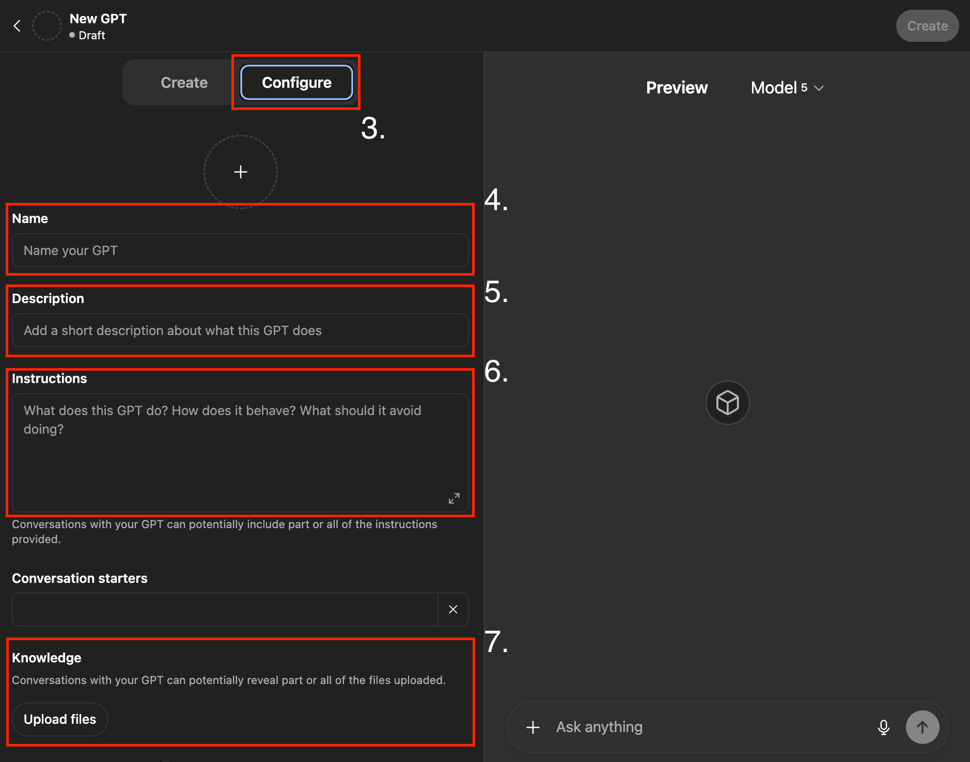
Task: Upload files to Knowledge
Action: 60,719
